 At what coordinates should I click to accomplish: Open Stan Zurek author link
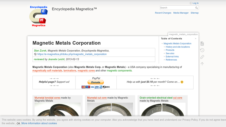pos(40,51)
